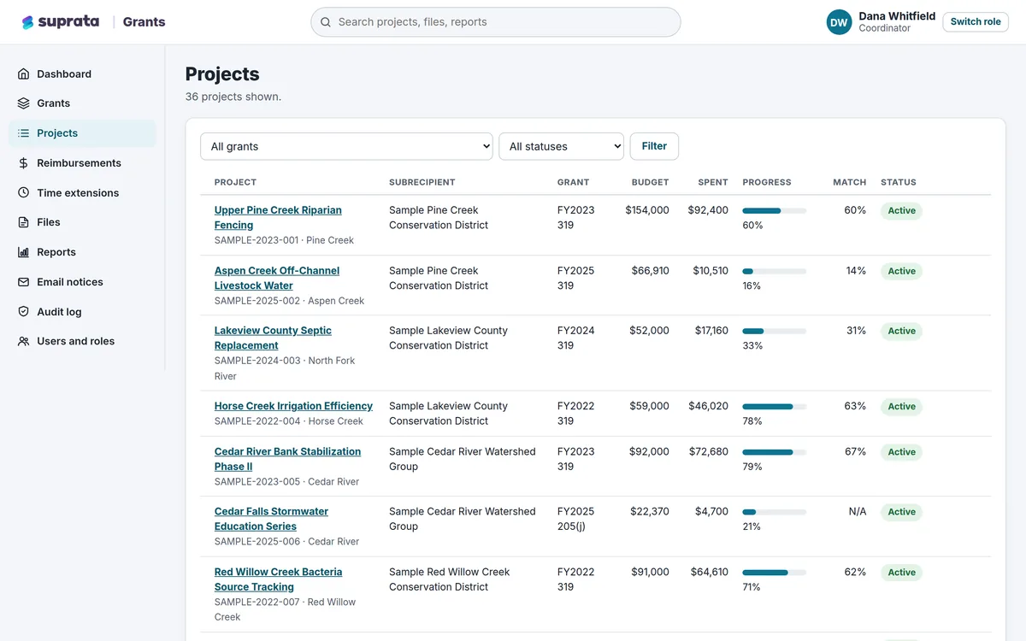Click FY2025 205(j) grant cell

[x=575, y=519]
